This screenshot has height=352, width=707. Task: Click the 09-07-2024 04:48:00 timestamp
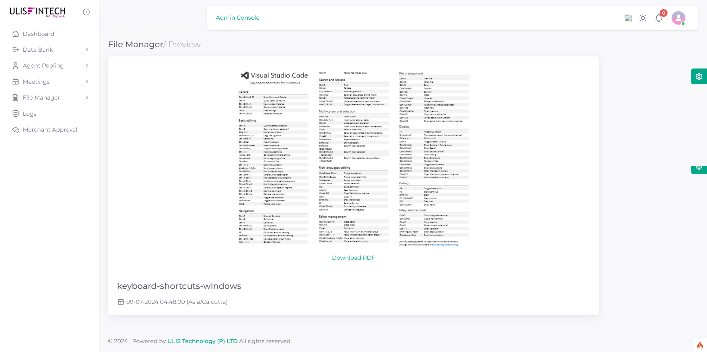[x=177, y=302]
